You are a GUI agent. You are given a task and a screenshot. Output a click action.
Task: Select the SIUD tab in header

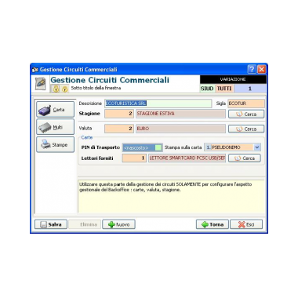click(207, 89)
